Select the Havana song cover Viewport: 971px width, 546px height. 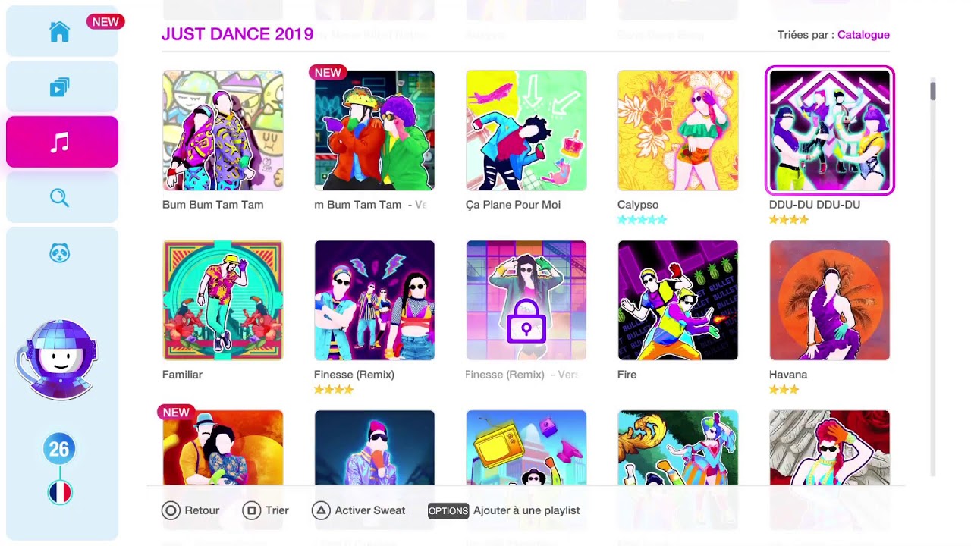830,300
